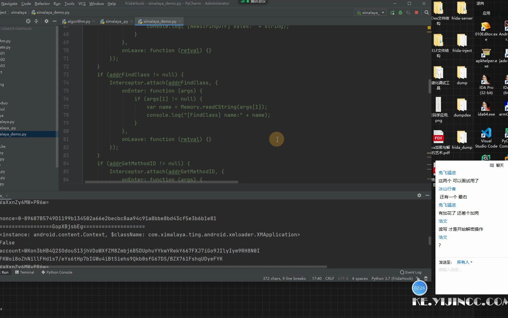
Task: Click the Rerun green arrow icon
Action: (x=392, y=12)
